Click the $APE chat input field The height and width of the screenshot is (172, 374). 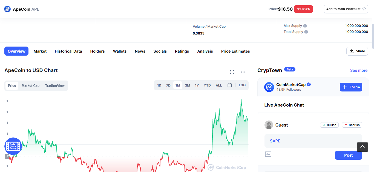[313, 141]
